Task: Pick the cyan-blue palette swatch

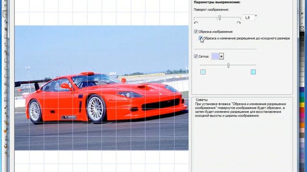Action: coord(302,95)
